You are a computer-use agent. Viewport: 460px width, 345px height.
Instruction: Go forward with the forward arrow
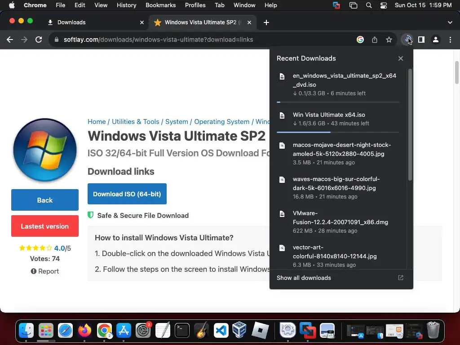(x=24, y=40)
